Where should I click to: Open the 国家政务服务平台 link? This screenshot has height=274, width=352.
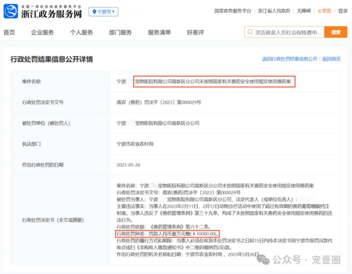233,11
